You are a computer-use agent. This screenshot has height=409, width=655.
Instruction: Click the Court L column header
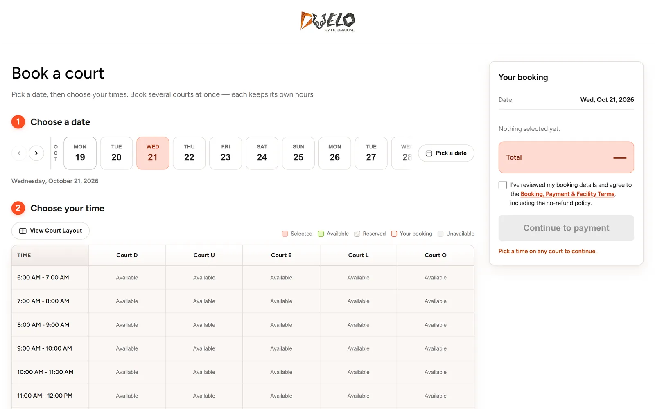pyautogui.click(x=359, y=255)
